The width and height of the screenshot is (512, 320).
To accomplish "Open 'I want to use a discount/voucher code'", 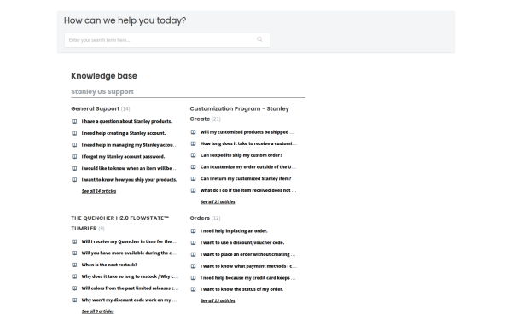I will coord(242,242).
